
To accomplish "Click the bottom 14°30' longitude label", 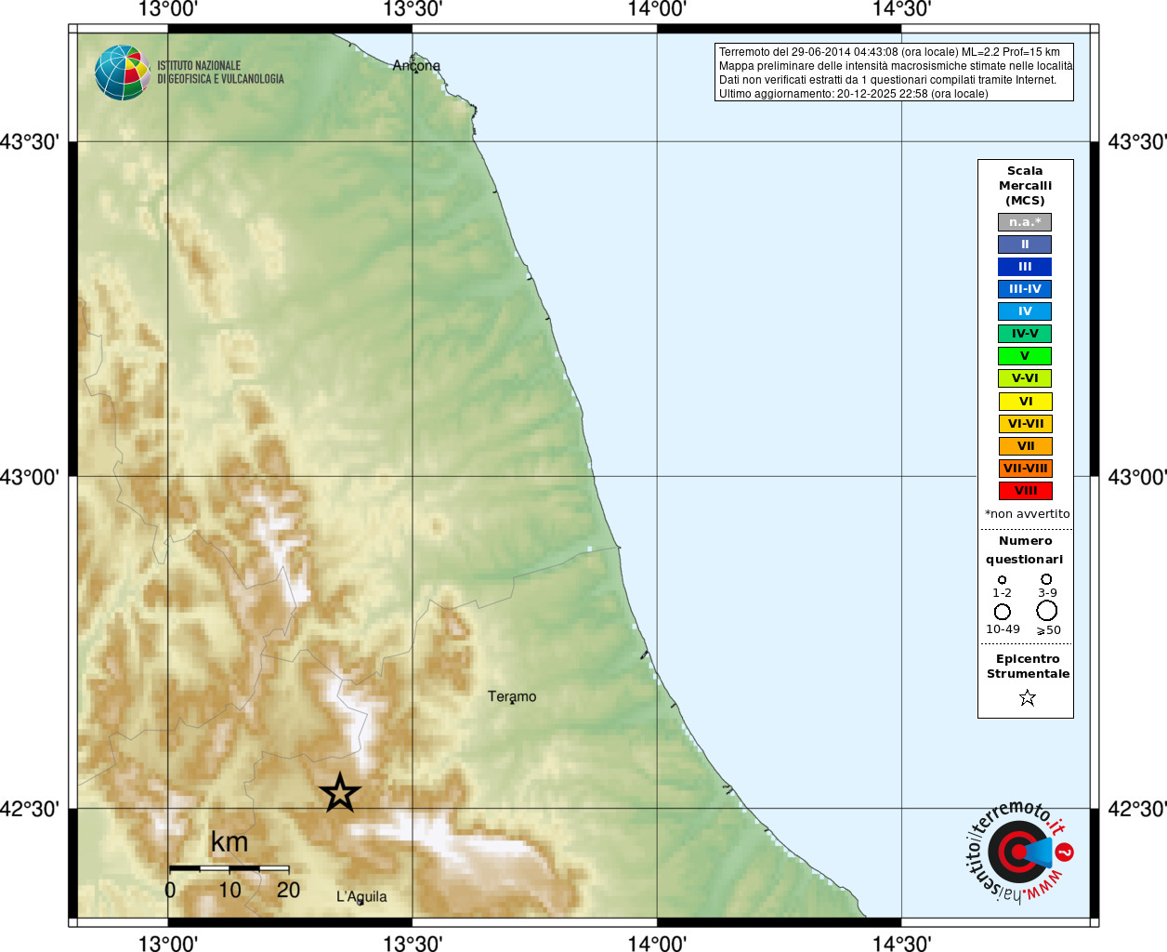I will click(901, 944).
